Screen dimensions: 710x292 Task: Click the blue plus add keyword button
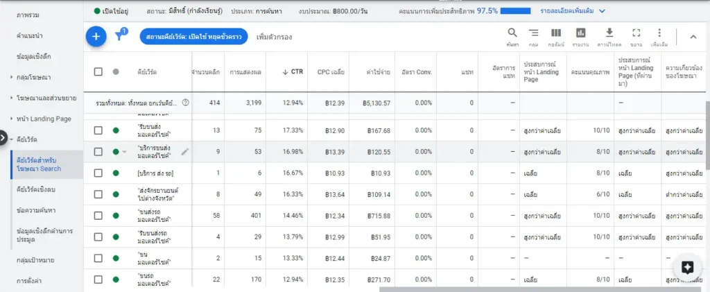[x=96, y=37]
